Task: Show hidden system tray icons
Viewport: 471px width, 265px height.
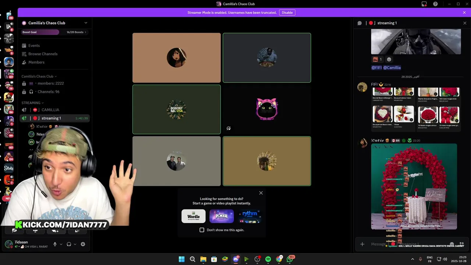Action: [412, 259]
